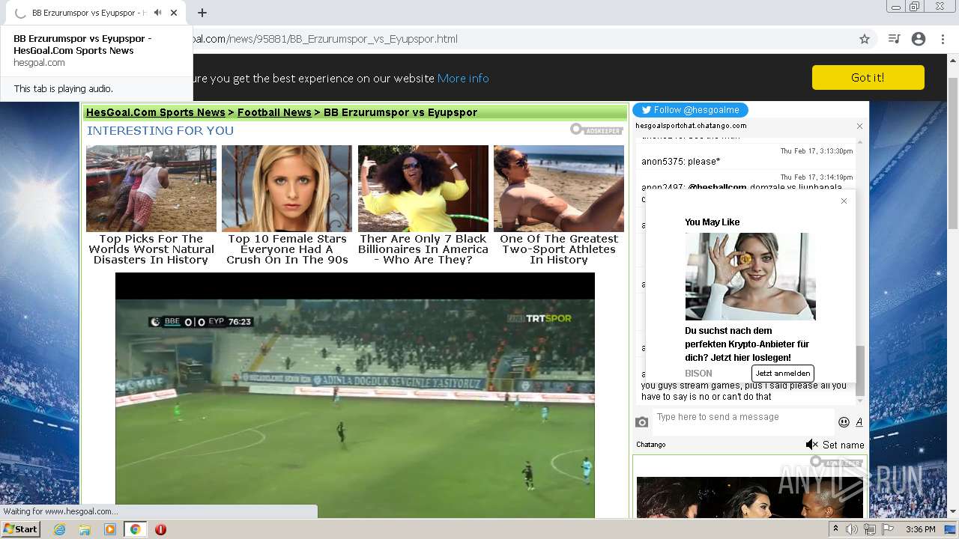The image size is (959, 539).
Task: Bookmark this page with the star icon
Action: point(865,39)
